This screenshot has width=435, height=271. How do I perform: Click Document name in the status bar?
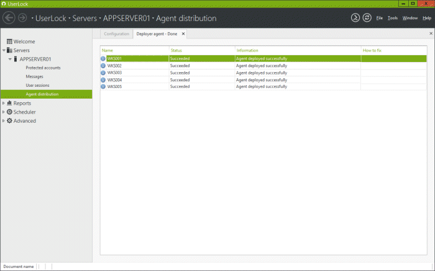(18, 267)
